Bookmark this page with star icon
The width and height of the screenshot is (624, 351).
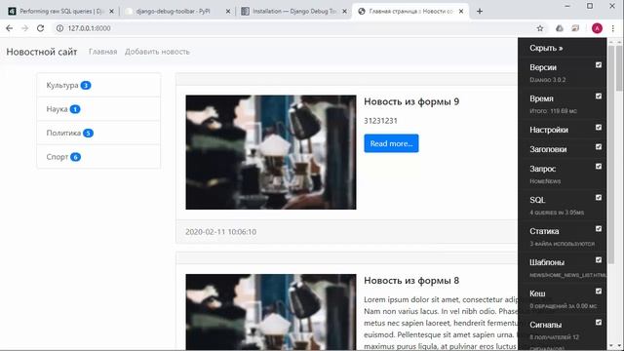540,28
